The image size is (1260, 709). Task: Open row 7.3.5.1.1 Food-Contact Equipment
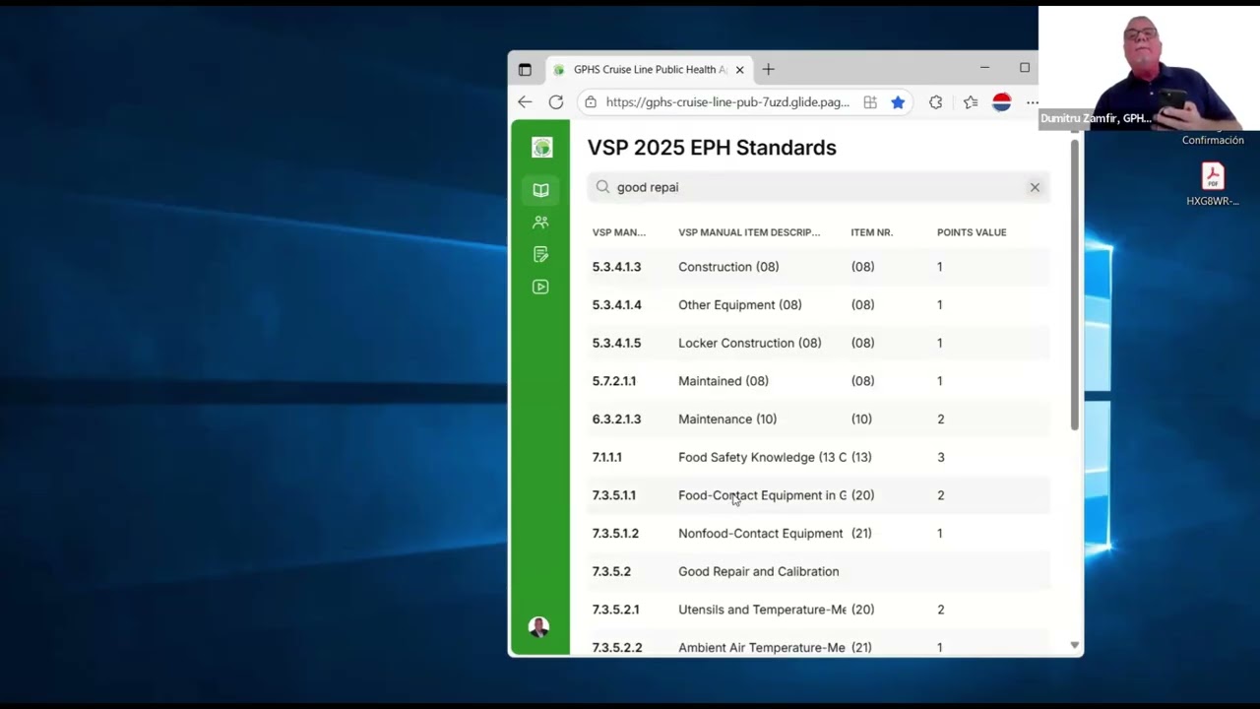coord(819,495)
